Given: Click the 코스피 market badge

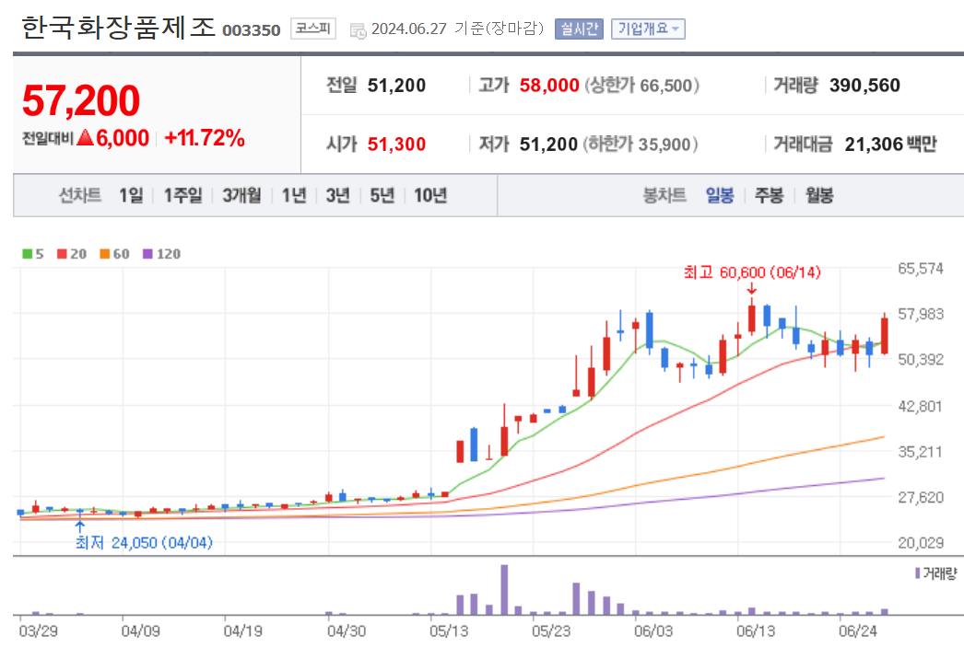Looking at the screenshot, I should [x=313, y=29].
